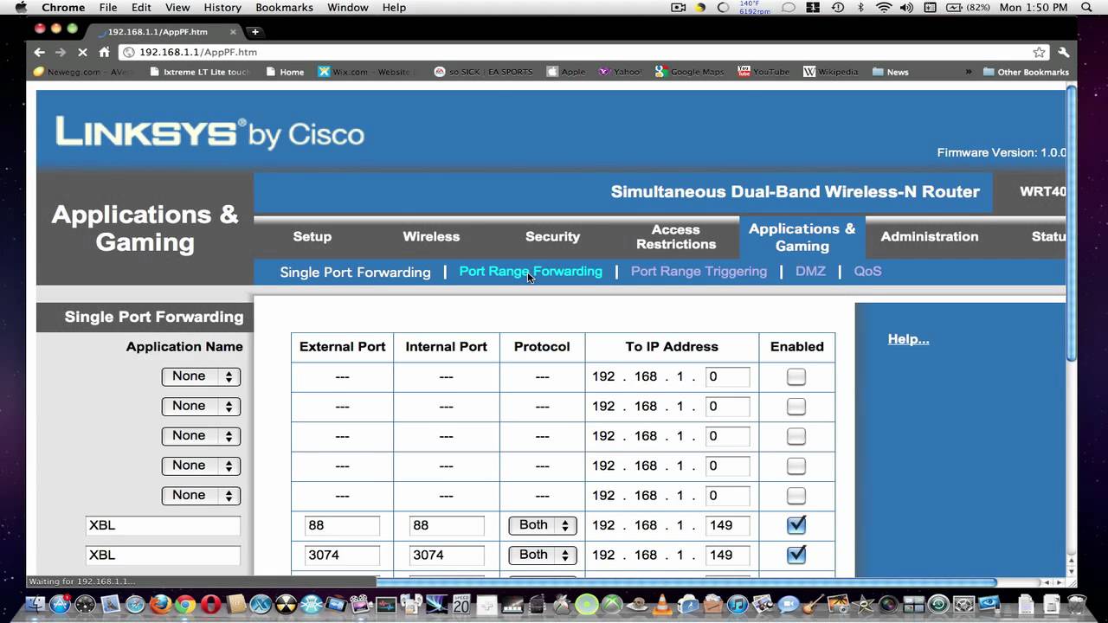Viewport: 1108px width, 623px height.
Task: Launch Opera from the dock
Action: [x=211, y=604]
